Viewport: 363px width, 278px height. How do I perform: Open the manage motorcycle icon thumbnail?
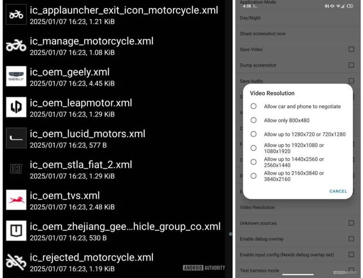coord(16,45)
